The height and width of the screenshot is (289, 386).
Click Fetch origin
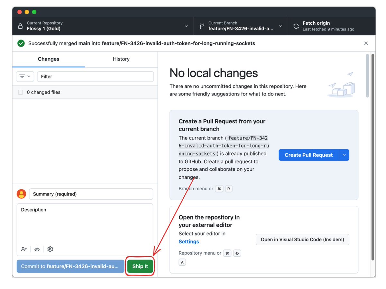pyautogui.click(x=332, y=26)
